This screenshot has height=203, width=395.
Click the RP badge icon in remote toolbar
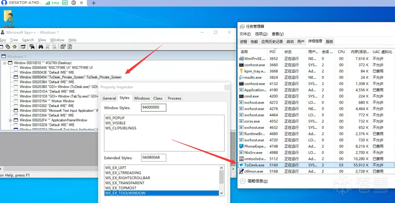point(74,3)
